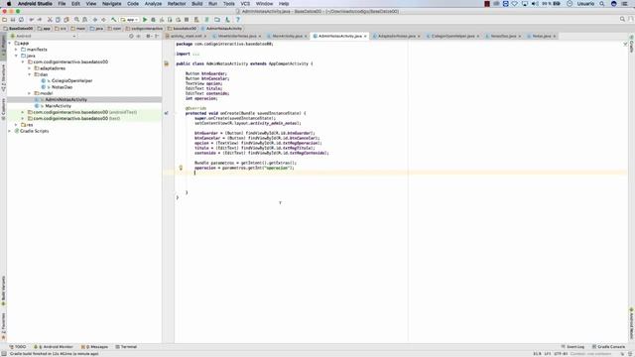Click the search everywhere magnifier at toolbar right
This screenshot has width=635, height=357.
(622, 19)
